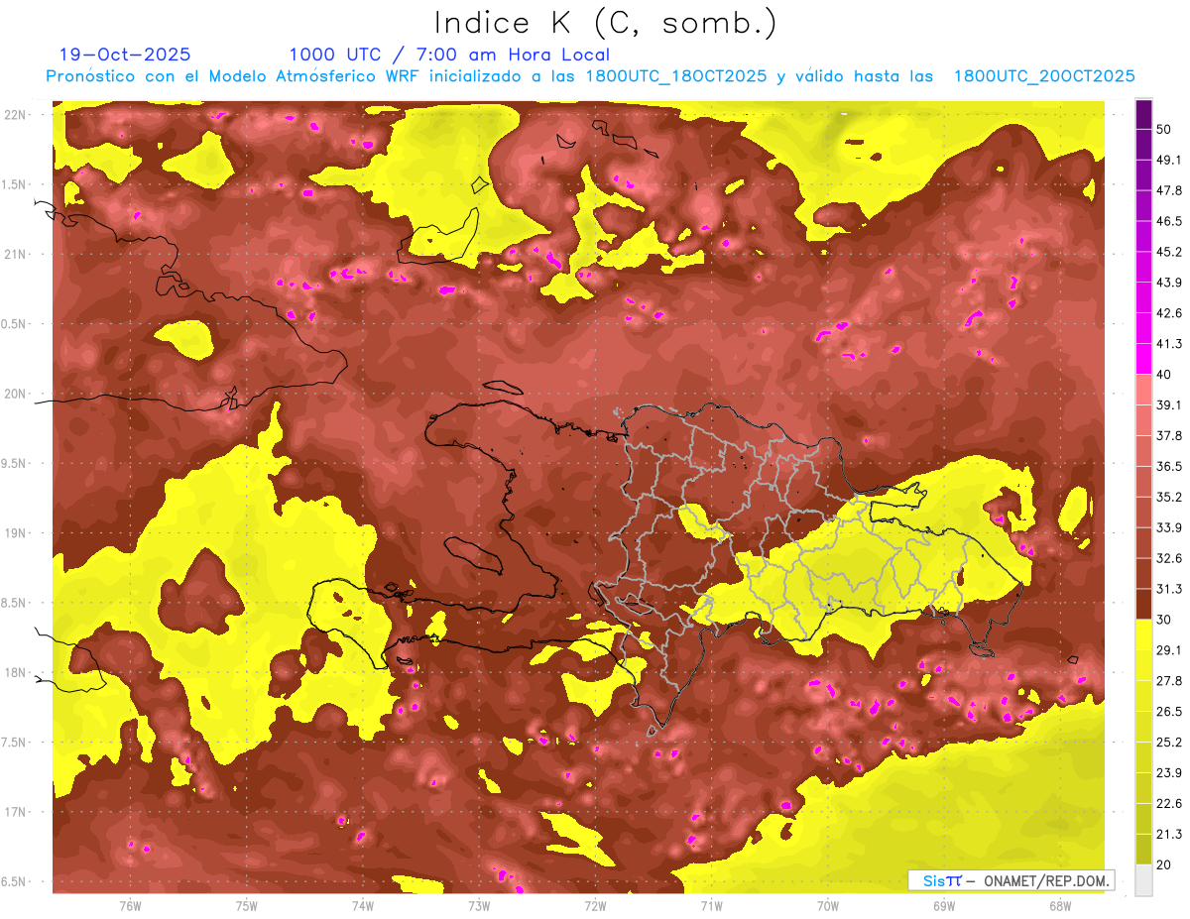Click the colorbar value "31.3"
Image resolution: width=1190 pixels, height=919 pixels.
point(1170,589)
